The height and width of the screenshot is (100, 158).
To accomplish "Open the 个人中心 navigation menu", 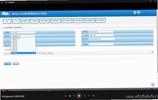I will click(x=16, y=21).
